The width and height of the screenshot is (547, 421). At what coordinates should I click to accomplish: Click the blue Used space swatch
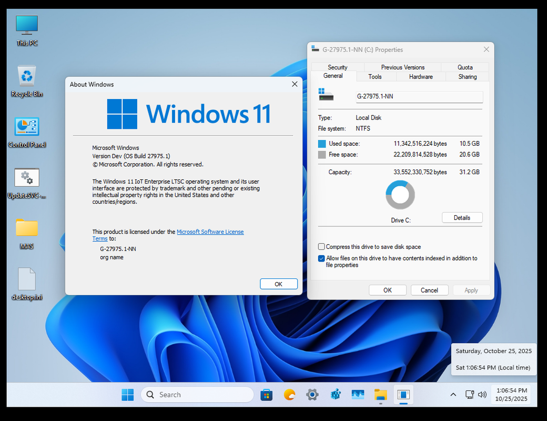point(322,144)
